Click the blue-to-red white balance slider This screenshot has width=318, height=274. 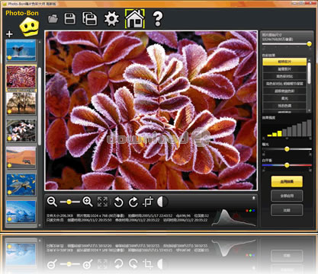[287, 165]
